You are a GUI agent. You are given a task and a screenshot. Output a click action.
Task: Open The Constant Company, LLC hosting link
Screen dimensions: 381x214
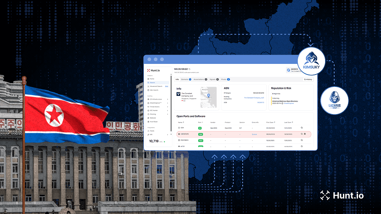click(x=254, y=97)
